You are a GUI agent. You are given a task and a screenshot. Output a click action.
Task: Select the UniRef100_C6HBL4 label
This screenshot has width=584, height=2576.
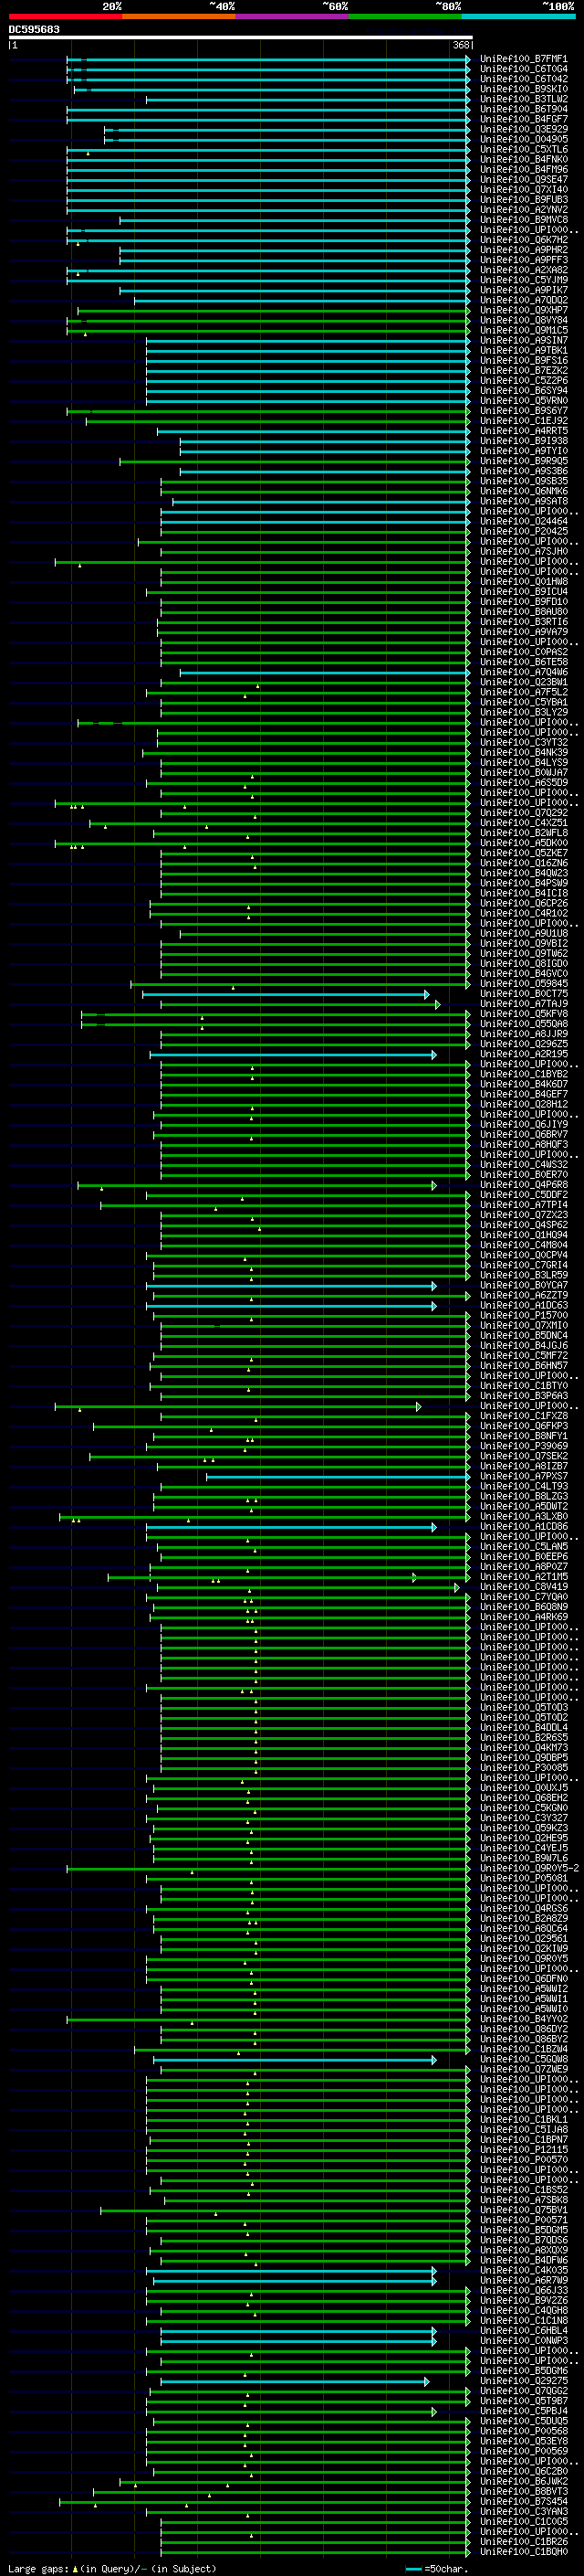tap(524, 2330)
